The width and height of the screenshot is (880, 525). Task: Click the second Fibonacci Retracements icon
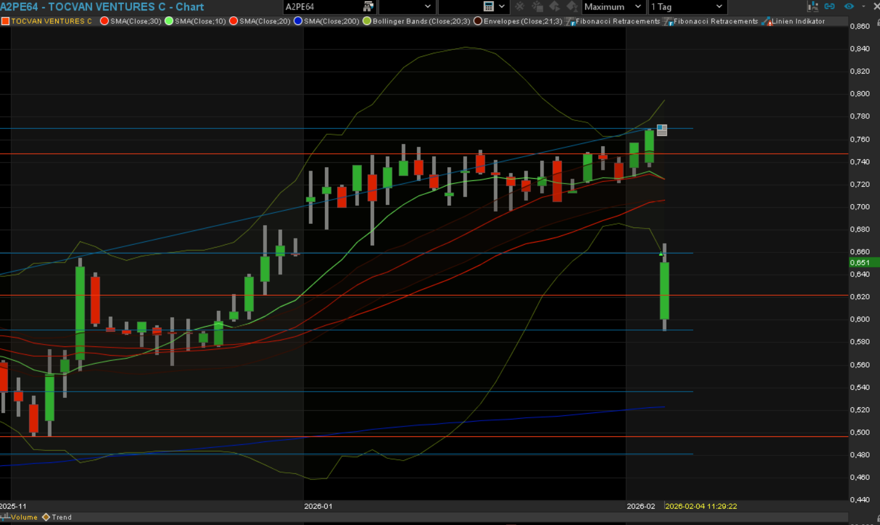[x=668, y=21]
